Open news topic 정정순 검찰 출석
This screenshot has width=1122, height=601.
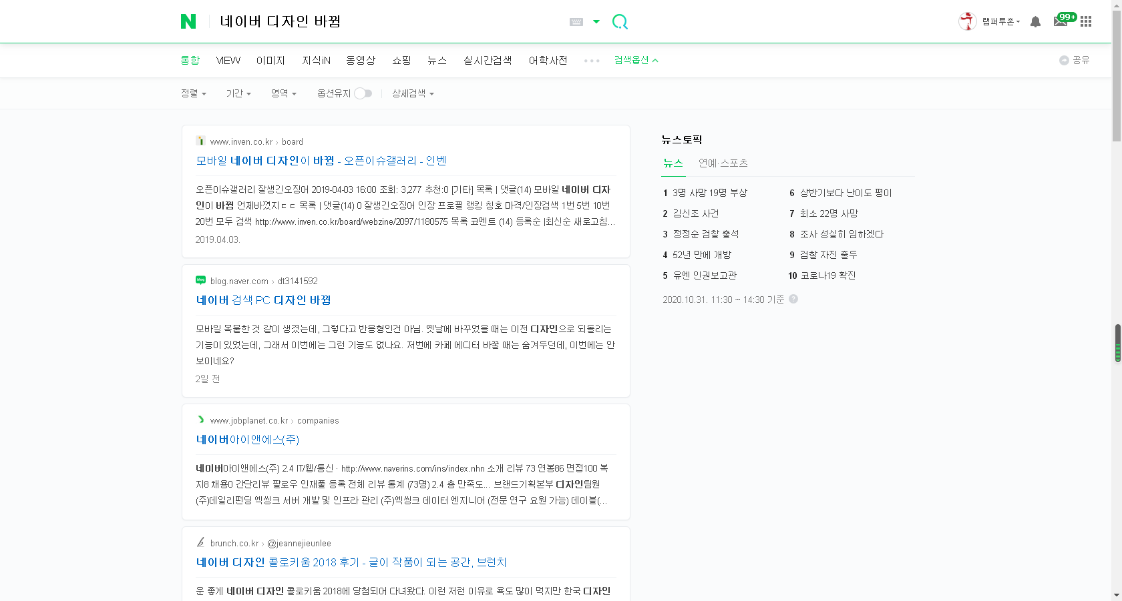pyautogui.click(x=706, y=234)
